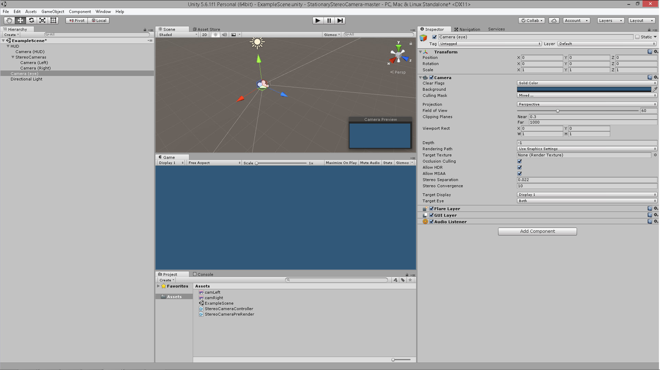Switch to the Console tab
660x370 pixels.
pos(203,275)
